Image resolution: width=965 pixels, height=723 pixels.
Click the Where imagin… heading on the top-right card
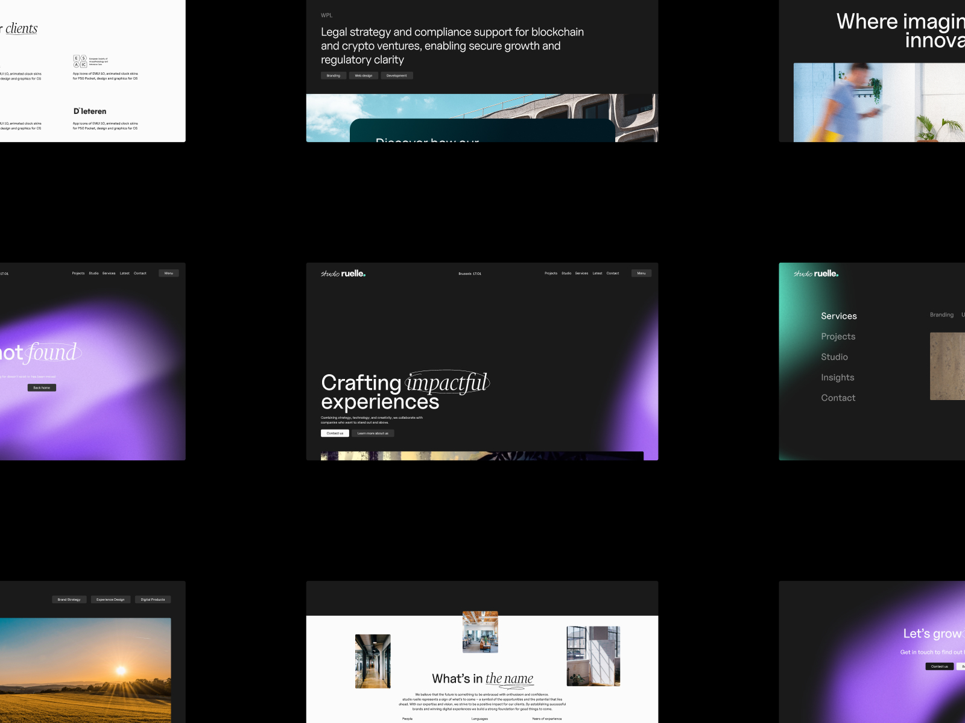[900, 31]
